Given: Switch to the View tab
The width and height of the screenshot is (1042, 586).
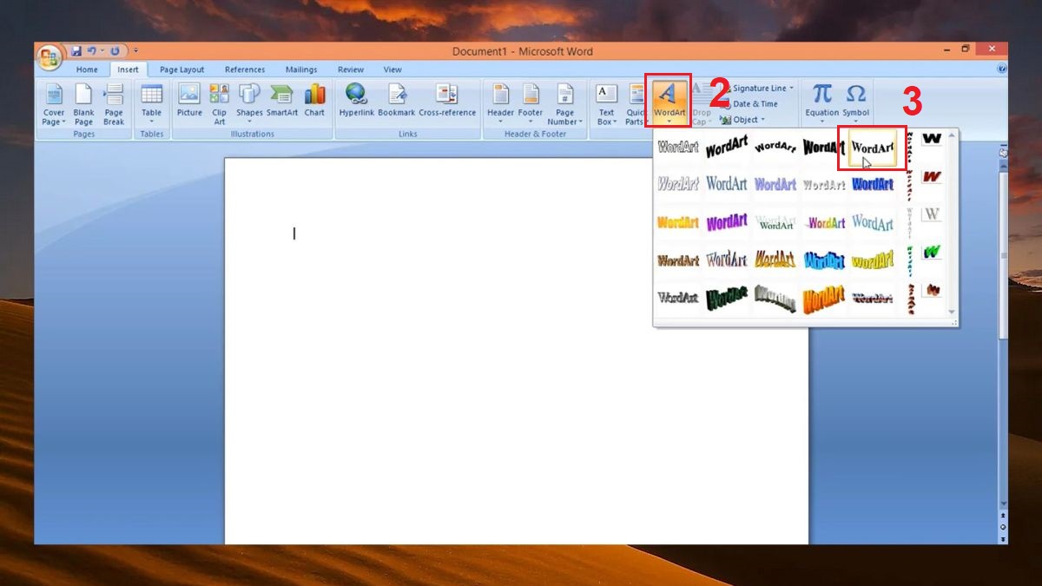Looking at the screenshot, I should [x=393, y=69].
